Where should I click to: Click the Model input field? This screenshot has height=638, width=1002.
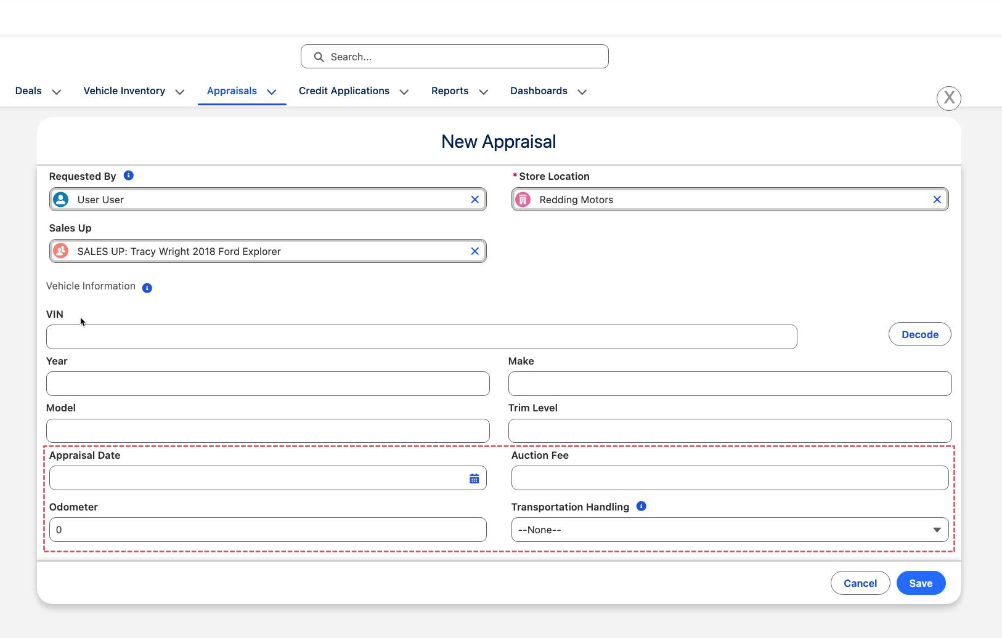pyautogui.click(x=268, y=430)
